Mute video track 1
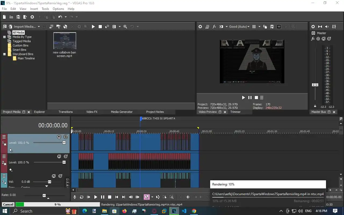The image size is (344, 215). click(59, 137)
